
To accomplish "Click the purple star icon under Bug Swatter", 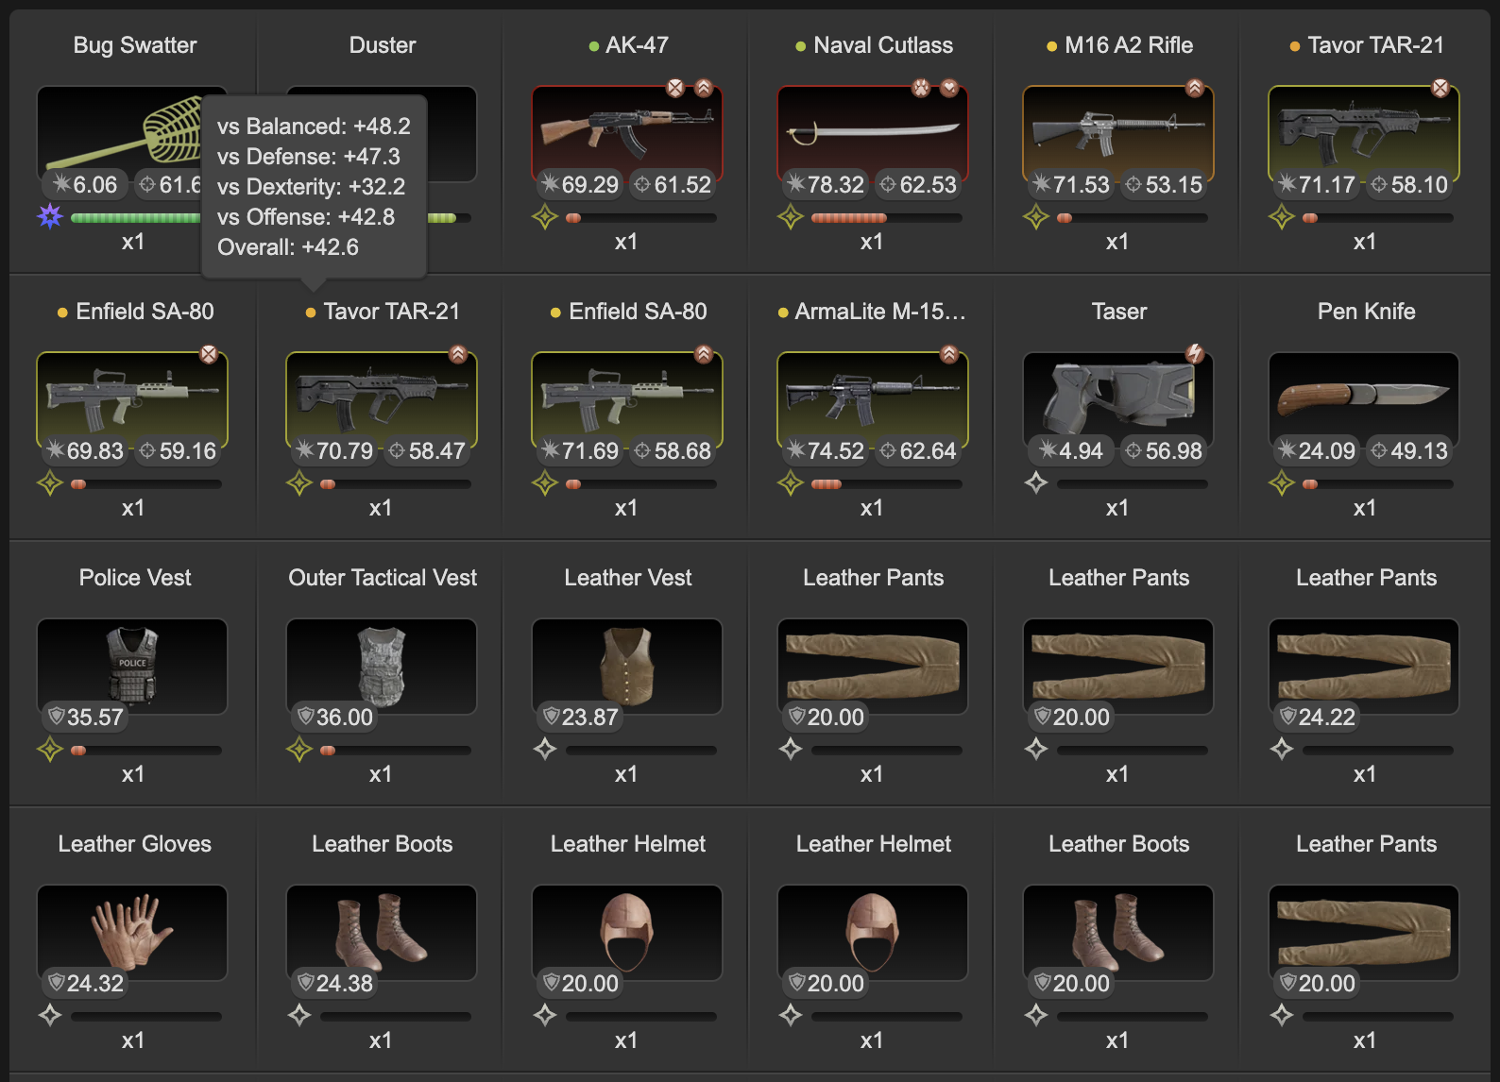I will (x=50, y=217).
